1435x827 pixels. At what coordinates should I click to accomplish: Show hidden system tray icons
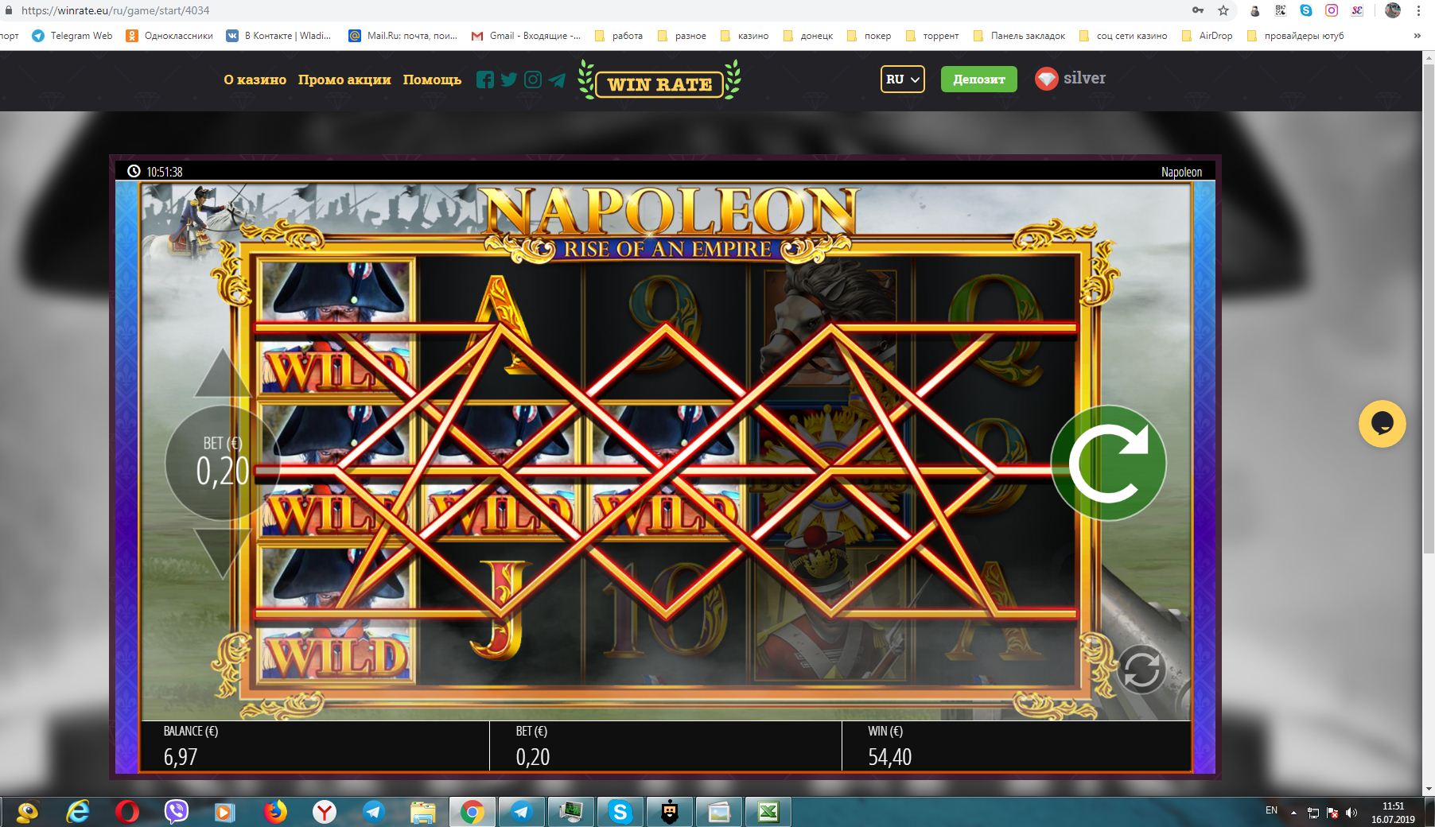(x=1293, y=812)
